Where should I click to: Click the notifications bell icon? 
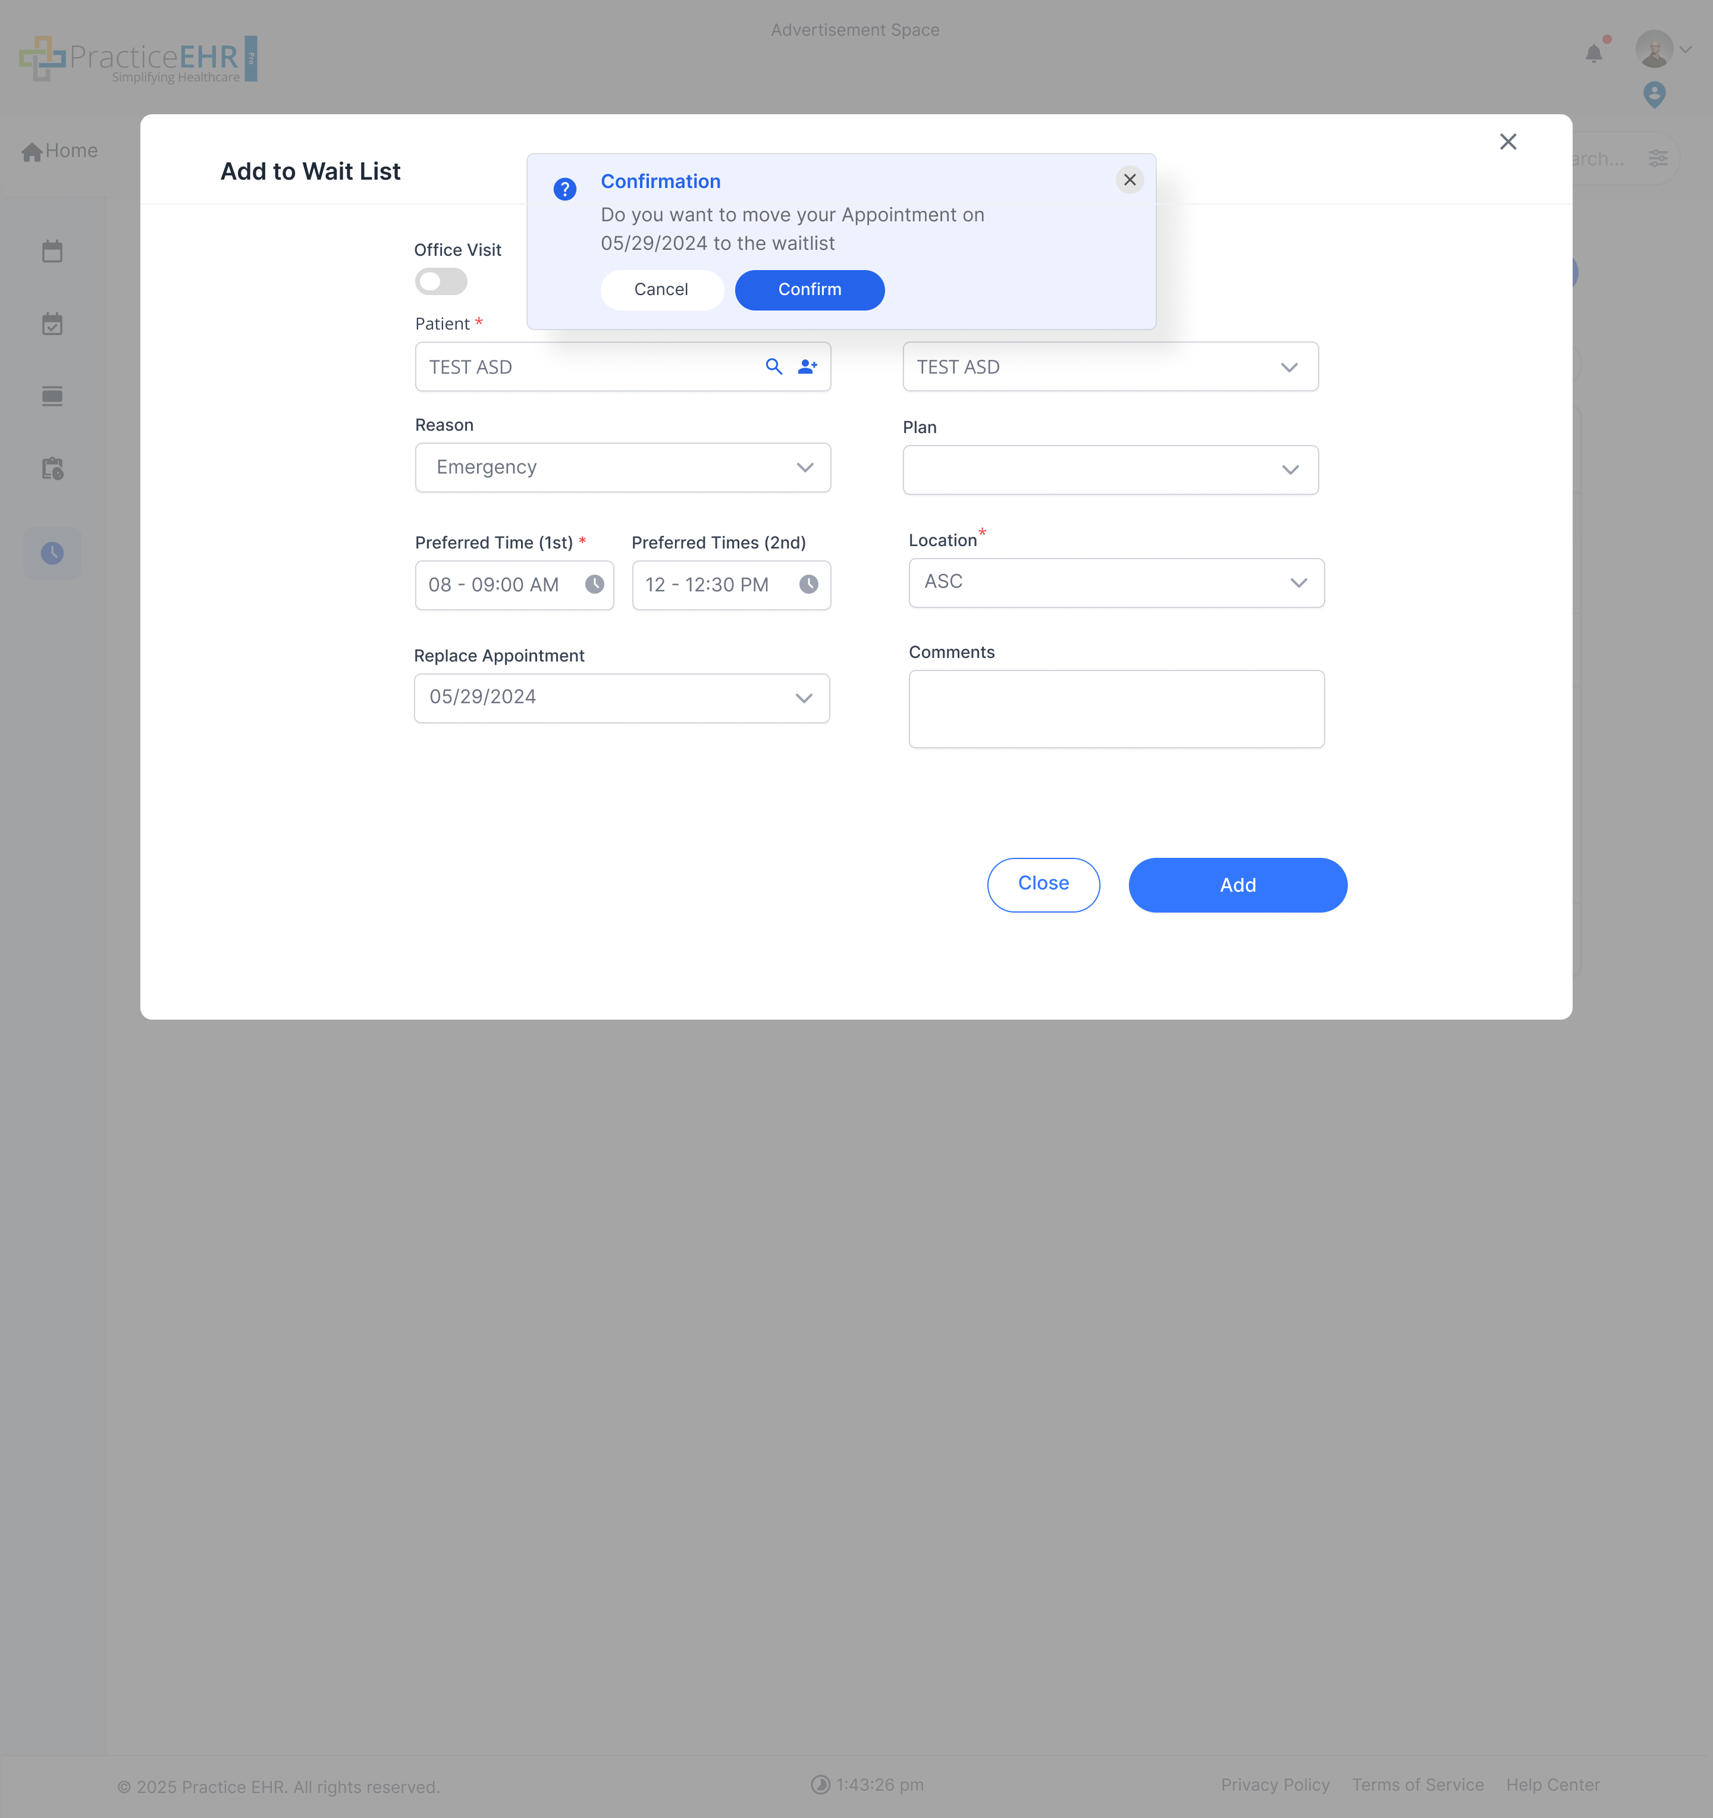(1593, 53)
